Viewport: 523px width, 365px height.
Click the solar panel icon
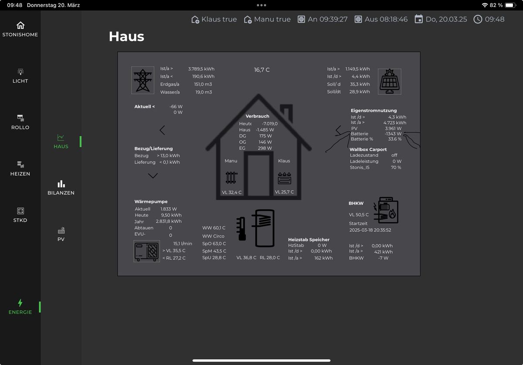point(389,81)
